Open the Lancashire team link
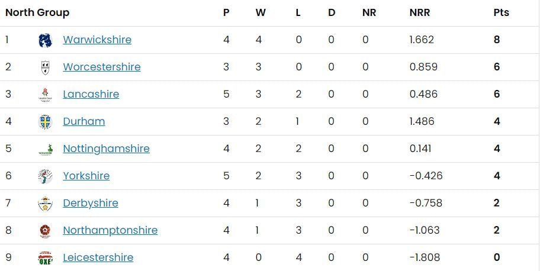The image size is (540, 271). pyautogui.click(x=91, y=94)
